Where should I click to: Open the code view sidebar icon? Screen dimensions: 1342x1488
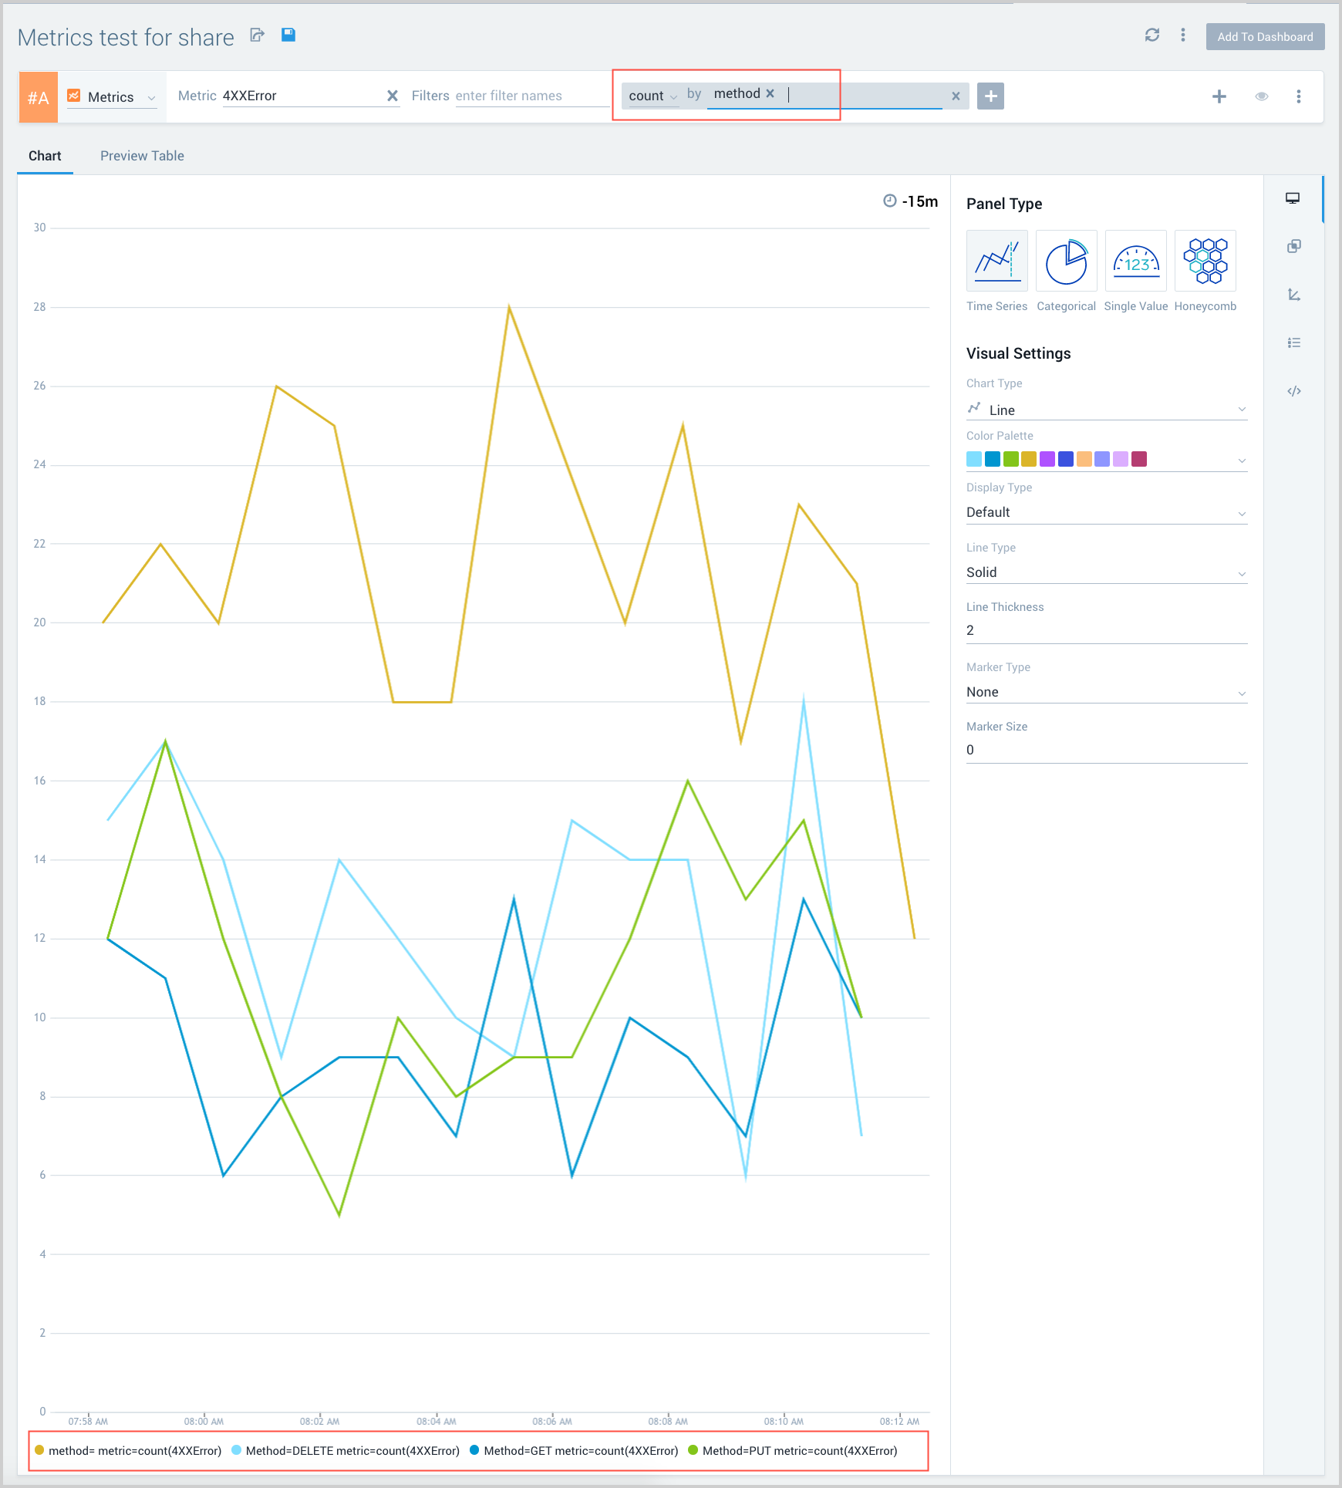(1294, 391)
